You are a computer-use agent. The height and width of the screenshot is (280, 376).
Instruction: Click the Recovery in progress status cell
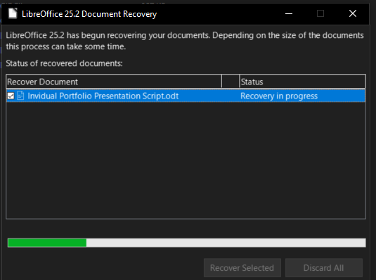pos(279,96)
